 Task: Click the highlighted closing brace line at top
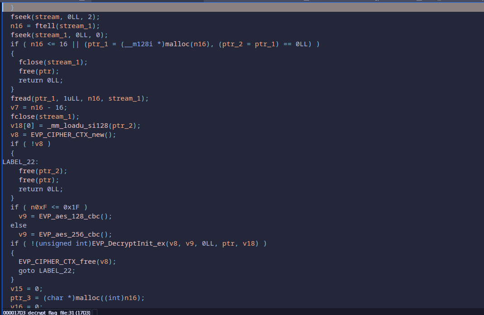(12, 8)
